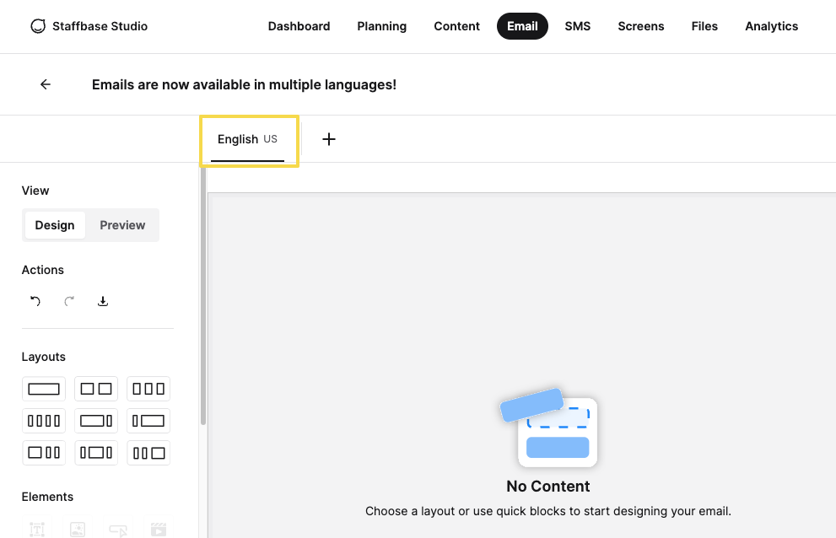The height and width of the screenshot is (538, 836).
Task: Choose layout with two narrow, wide right
Action: [x=148, y=453]
